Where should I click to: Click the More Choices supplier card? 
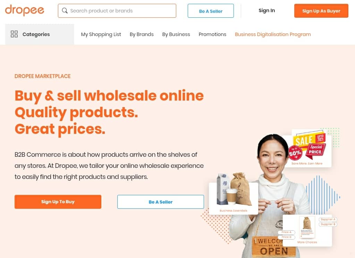point(307,230)
